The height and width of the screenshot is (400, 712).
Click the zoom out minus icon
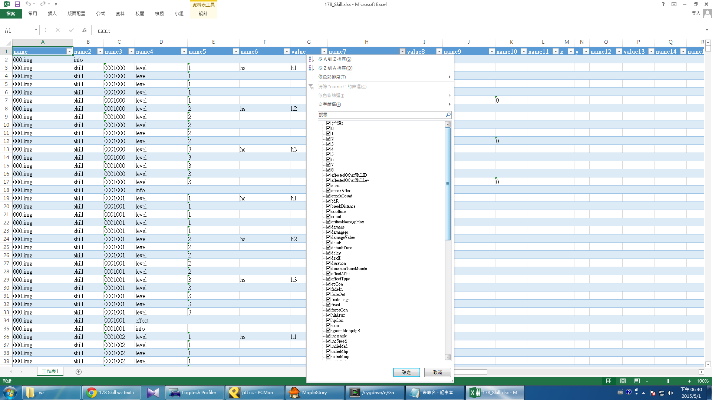coord(647,381)
